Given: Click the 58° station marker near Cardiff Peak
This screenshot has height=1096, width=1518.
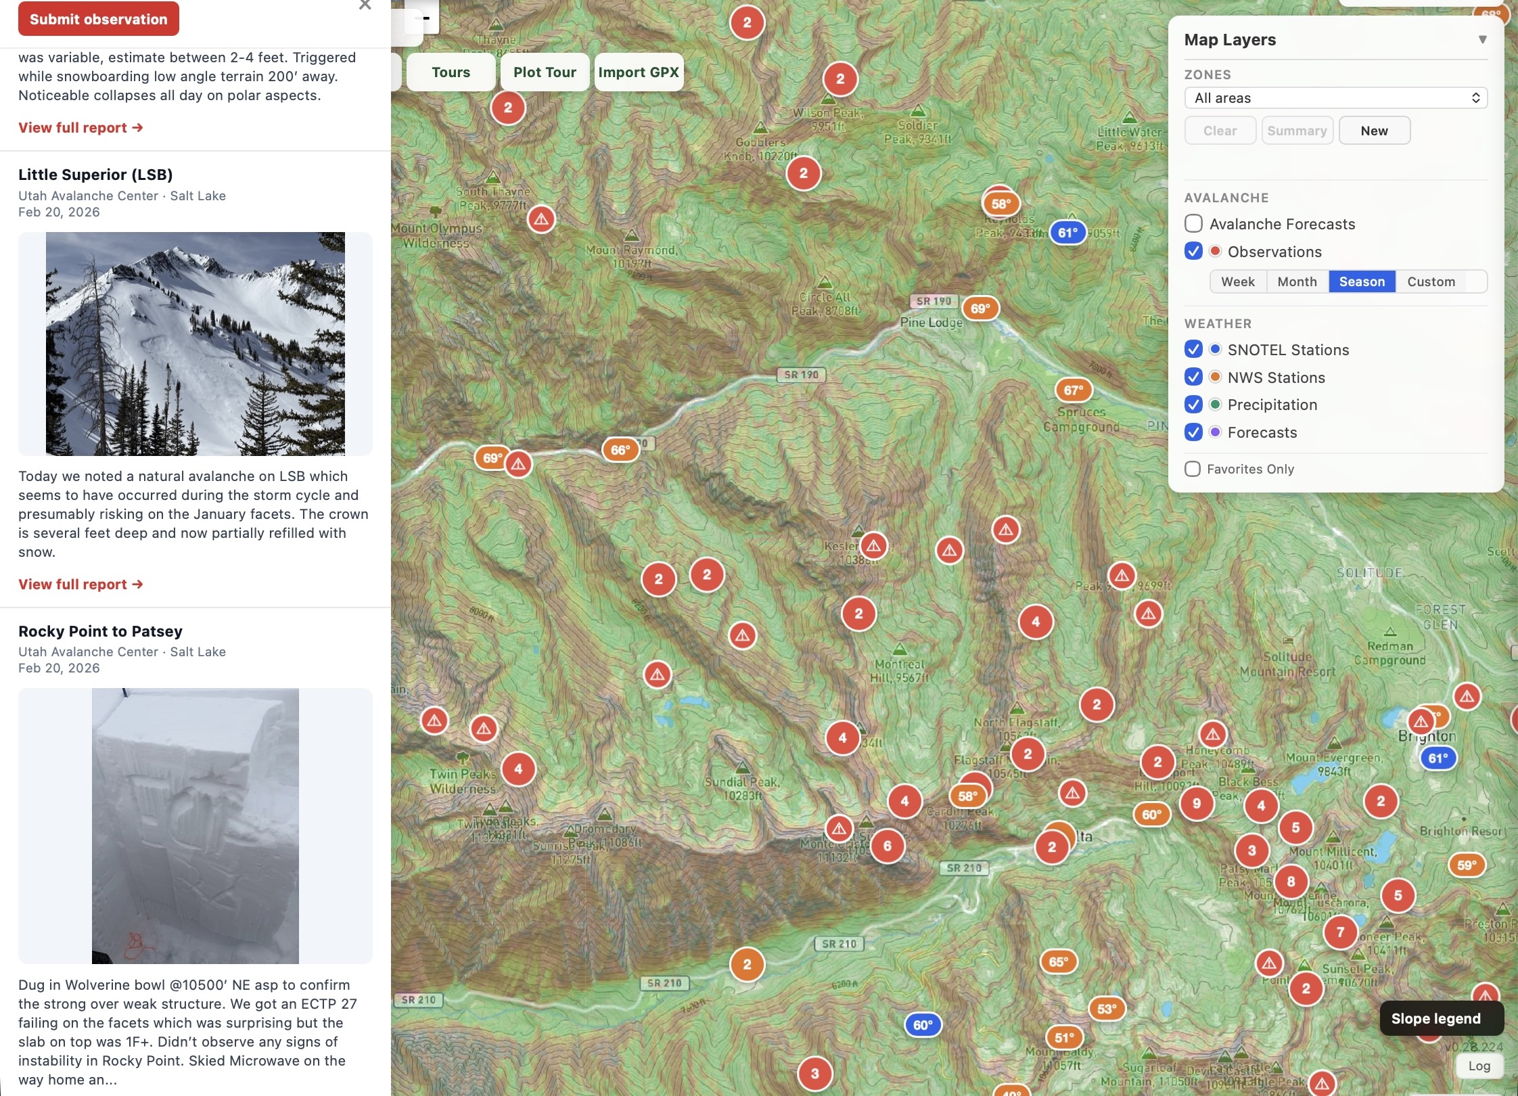Looking at the screenshot, I should coord(967,796).
